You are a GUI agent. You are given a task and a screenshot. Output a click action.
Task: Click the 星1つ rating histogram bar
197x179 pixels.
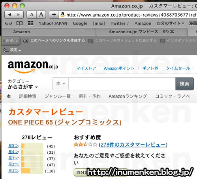click(32, 171)
